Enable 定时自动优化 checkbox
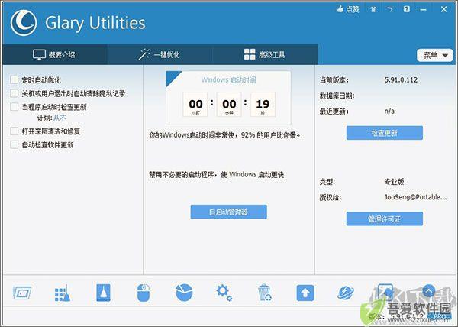 pyautogui.click(x=14, y=79)
